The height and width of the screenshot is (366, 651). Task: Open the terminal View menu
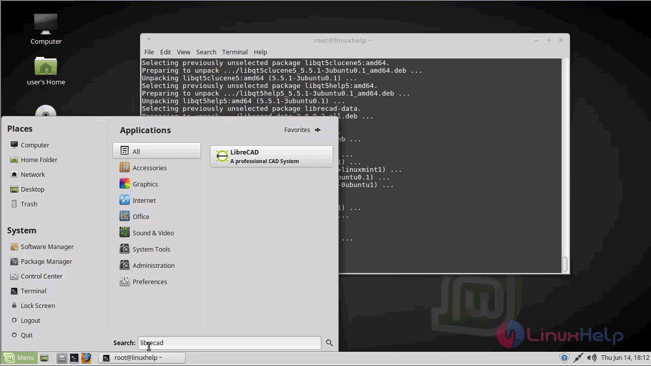click(x=184, y=52)
